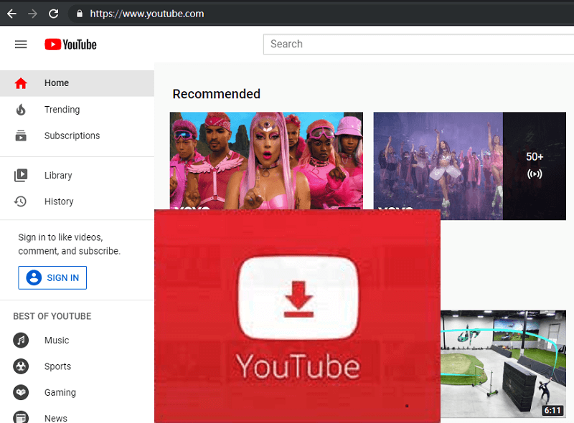Open Gaming under Best of YouTube

(77, 392)
